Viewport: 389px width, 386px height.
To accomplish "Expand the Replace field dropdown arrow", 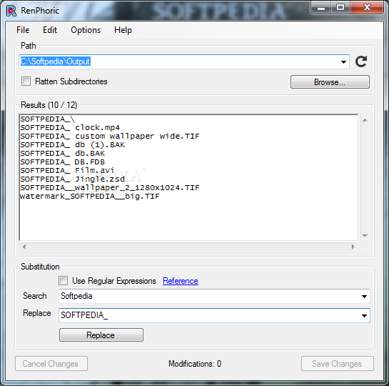I will [x=364, y=316].
